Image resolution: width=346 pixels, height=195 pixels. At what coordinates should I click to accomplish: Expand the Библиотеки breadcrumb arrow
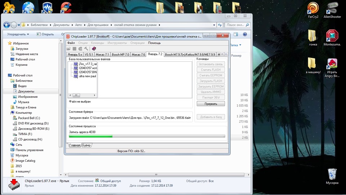[50, 25]
